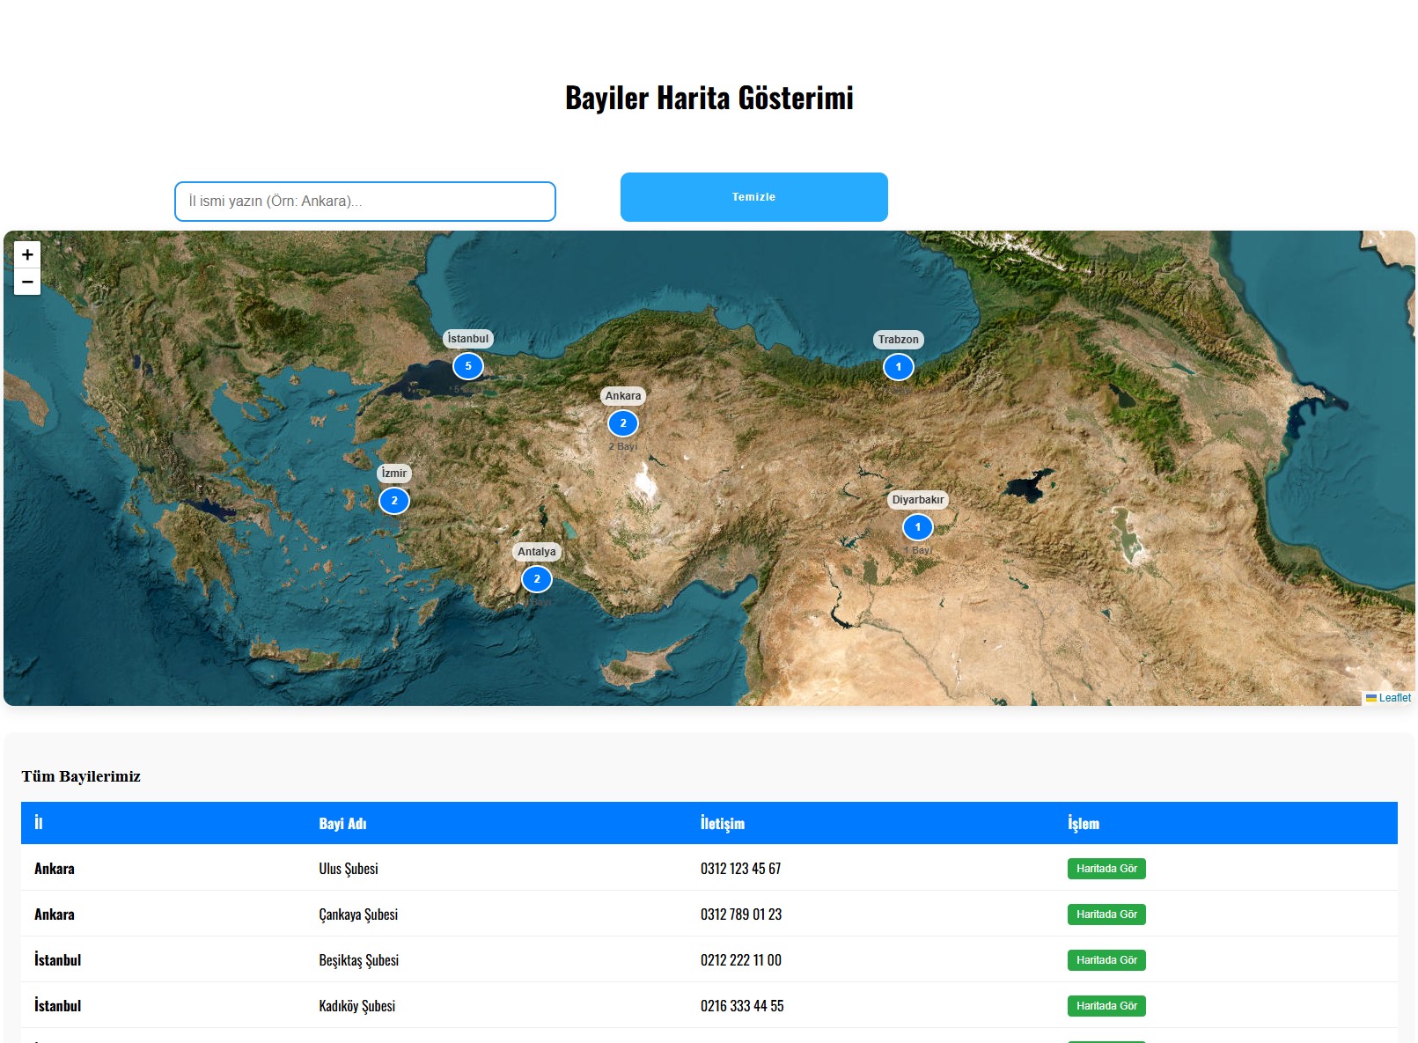Open the Leaflet attribution link
The width and height of the screenshot is (1418, 1043).
[x=1393, y=697]
